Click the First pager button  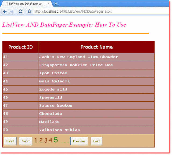click(10, 141)
